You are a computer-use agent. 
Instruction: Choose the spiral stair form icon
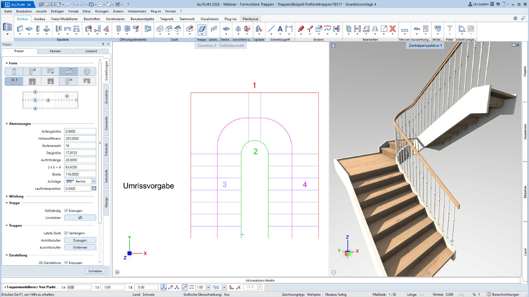point(87,72)
